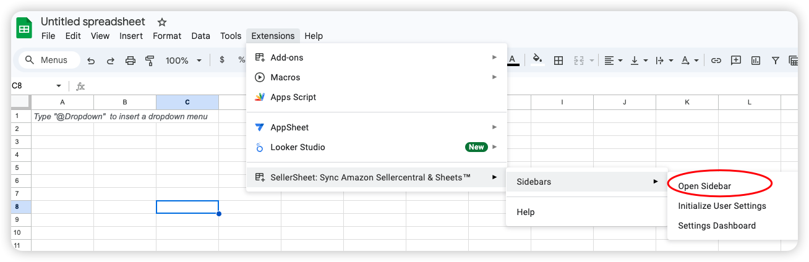Image resolution: width=809 pixels, height=262 pixels.
Task: Open Apps Script from Extensions menu
Action: tap(293, 97)
